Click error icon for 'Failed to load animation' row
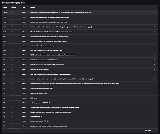Image resolution: width=160 pixels, height=134 pixels. pyautogui.click(x=12, y=17)
